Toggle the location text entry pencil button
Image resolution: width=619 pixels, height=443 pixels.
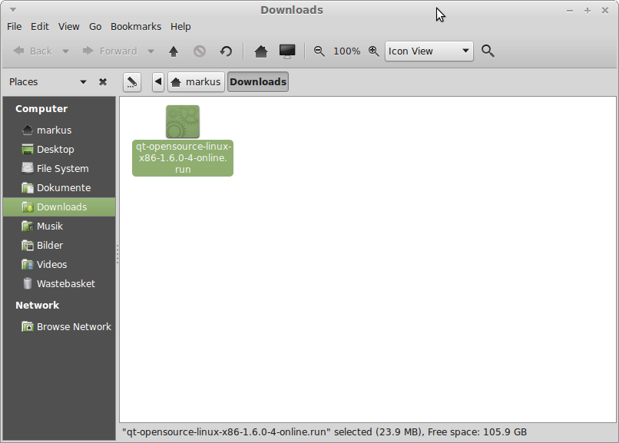131,82
